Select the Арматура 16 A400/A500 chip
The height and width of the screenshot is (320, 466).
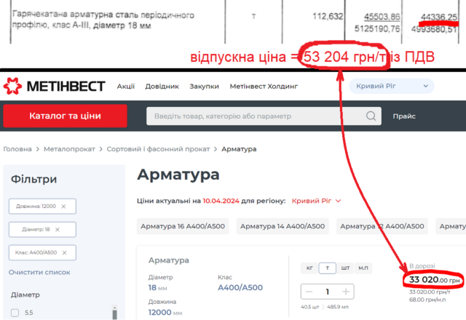coord(182,226)
